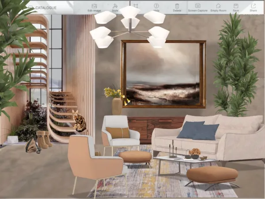Click the Delete trash icon
This screenshot has width=265, height=199.
pos(177,7)
